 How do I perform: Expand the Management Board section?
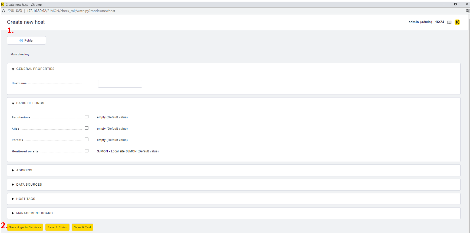[x=13, y=213]
